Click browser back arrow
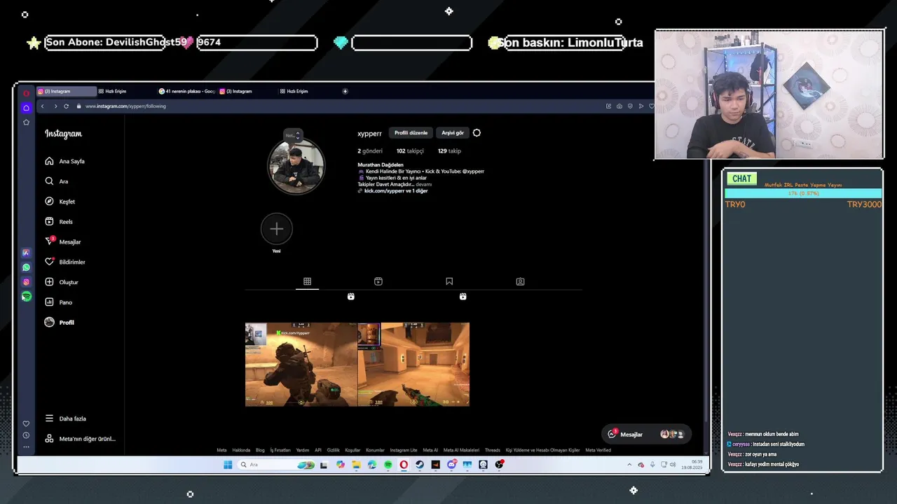This screenshot has height=504, width=897. (42, 106)
